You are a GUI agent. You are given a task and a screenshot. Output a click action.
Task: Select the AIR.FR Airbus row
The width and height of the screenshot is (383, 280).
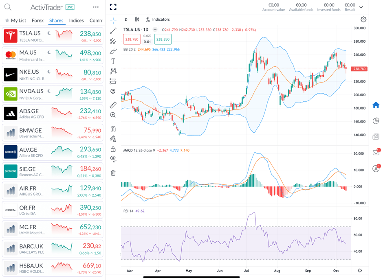53,191
